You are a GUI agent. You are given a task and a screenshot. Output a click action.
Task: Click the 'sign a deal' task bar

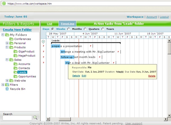click(67, 63)
